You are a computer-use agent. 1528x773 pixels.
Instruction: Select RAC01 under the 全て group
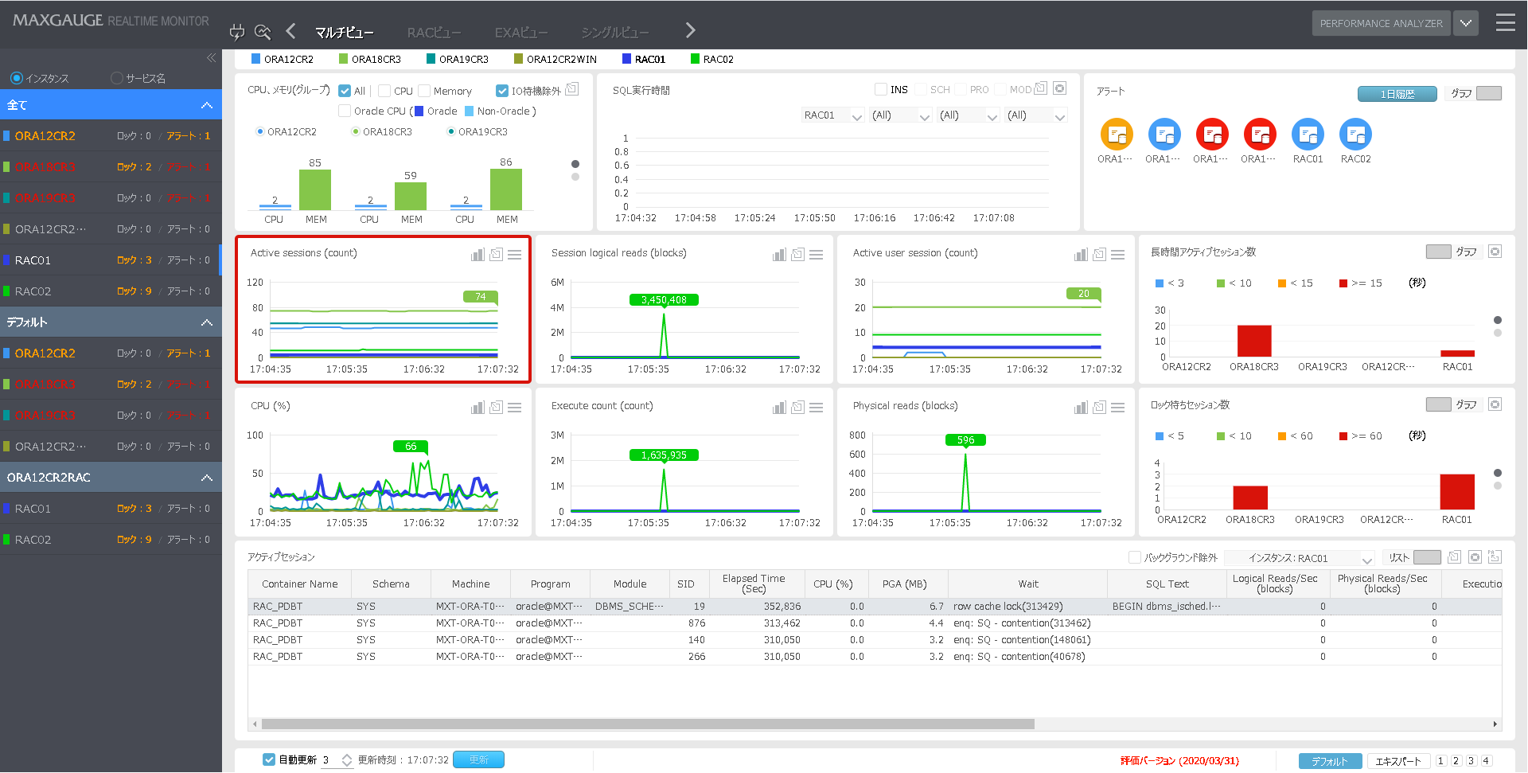tap(111, 260)
